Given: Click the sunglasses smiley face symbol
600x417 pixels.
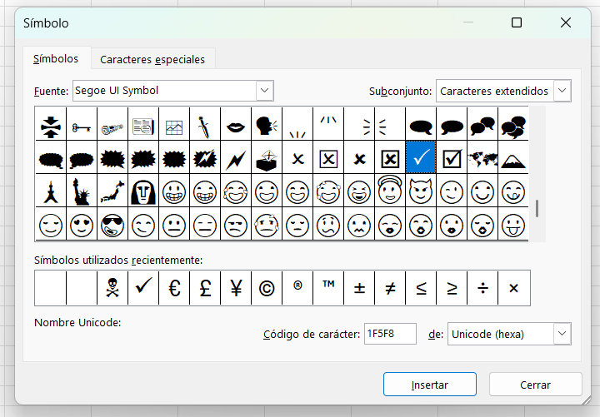Looking at the screenshot, I should pos(112,225).
